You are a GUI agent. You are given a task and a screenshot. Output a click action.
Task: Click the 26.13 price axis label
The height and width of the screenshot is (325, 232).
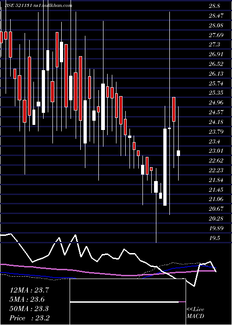click(216, 74)
